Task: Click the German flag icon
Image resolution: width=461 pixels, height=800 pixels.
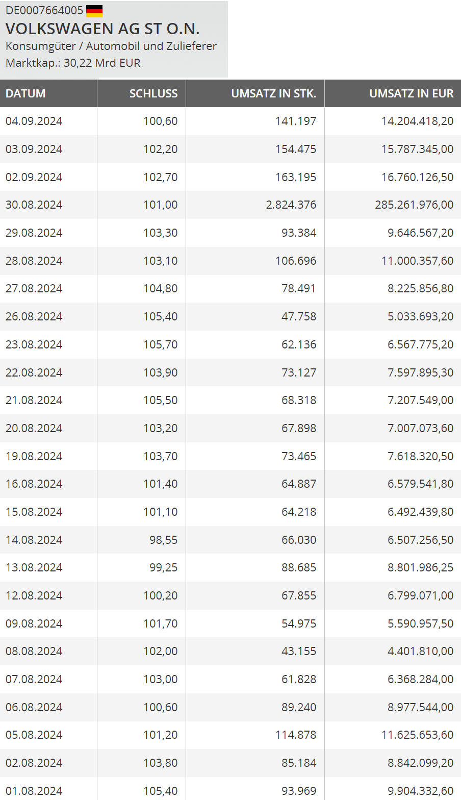Action: [x=94, y=11]
